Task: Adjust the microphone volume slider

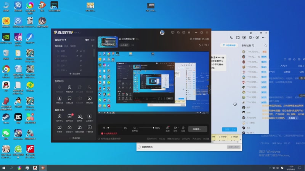Action: [116, 128]
